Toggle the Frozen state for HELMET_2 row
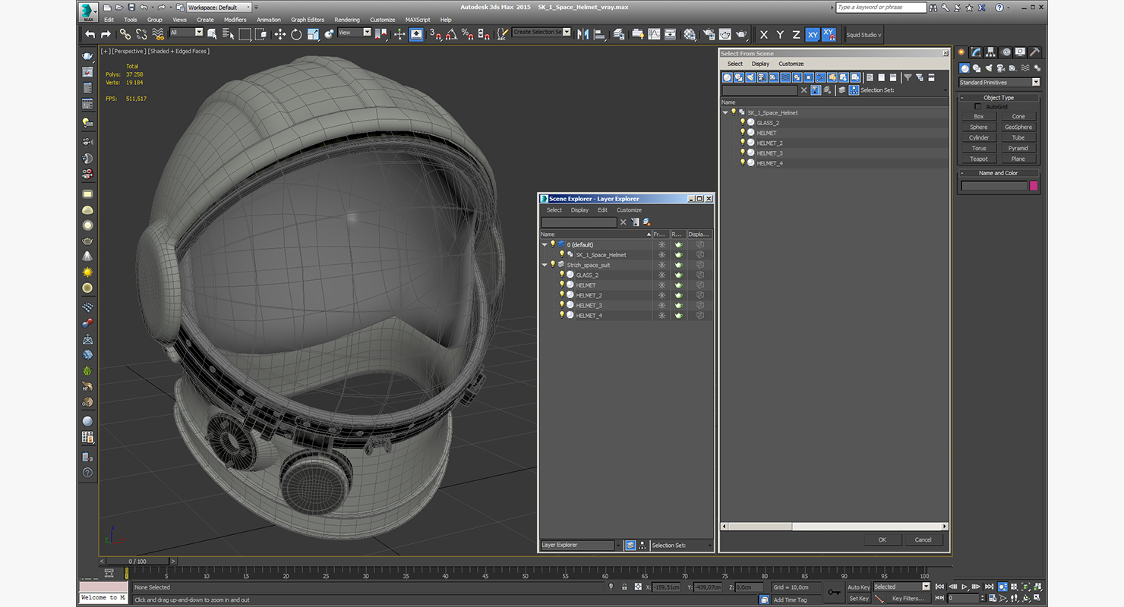 point(661,295)
